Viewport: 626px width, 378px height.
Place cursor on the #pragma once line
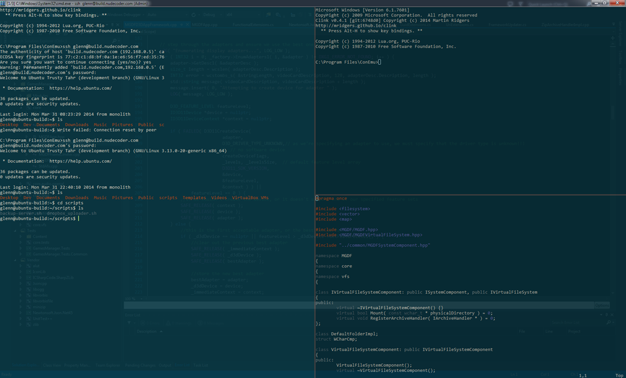point(331,198)
